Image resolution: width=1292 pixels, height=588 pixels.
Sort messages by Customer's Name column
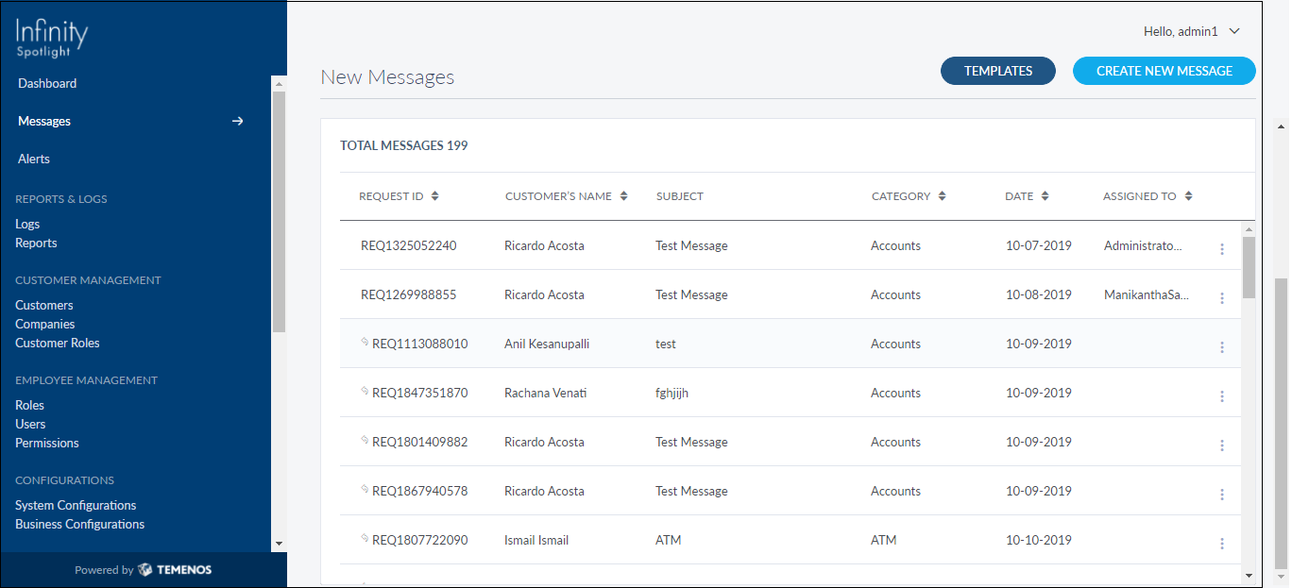(x=623, y=196)
